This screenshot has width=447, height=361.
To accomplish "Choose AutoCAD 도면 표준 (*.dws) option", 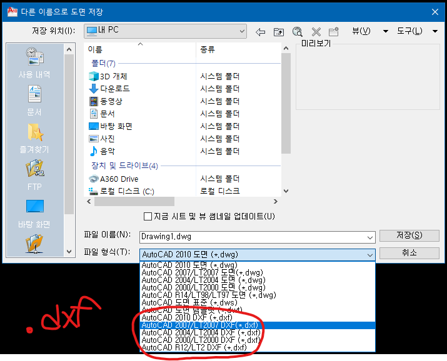I will tap(258, 302).
